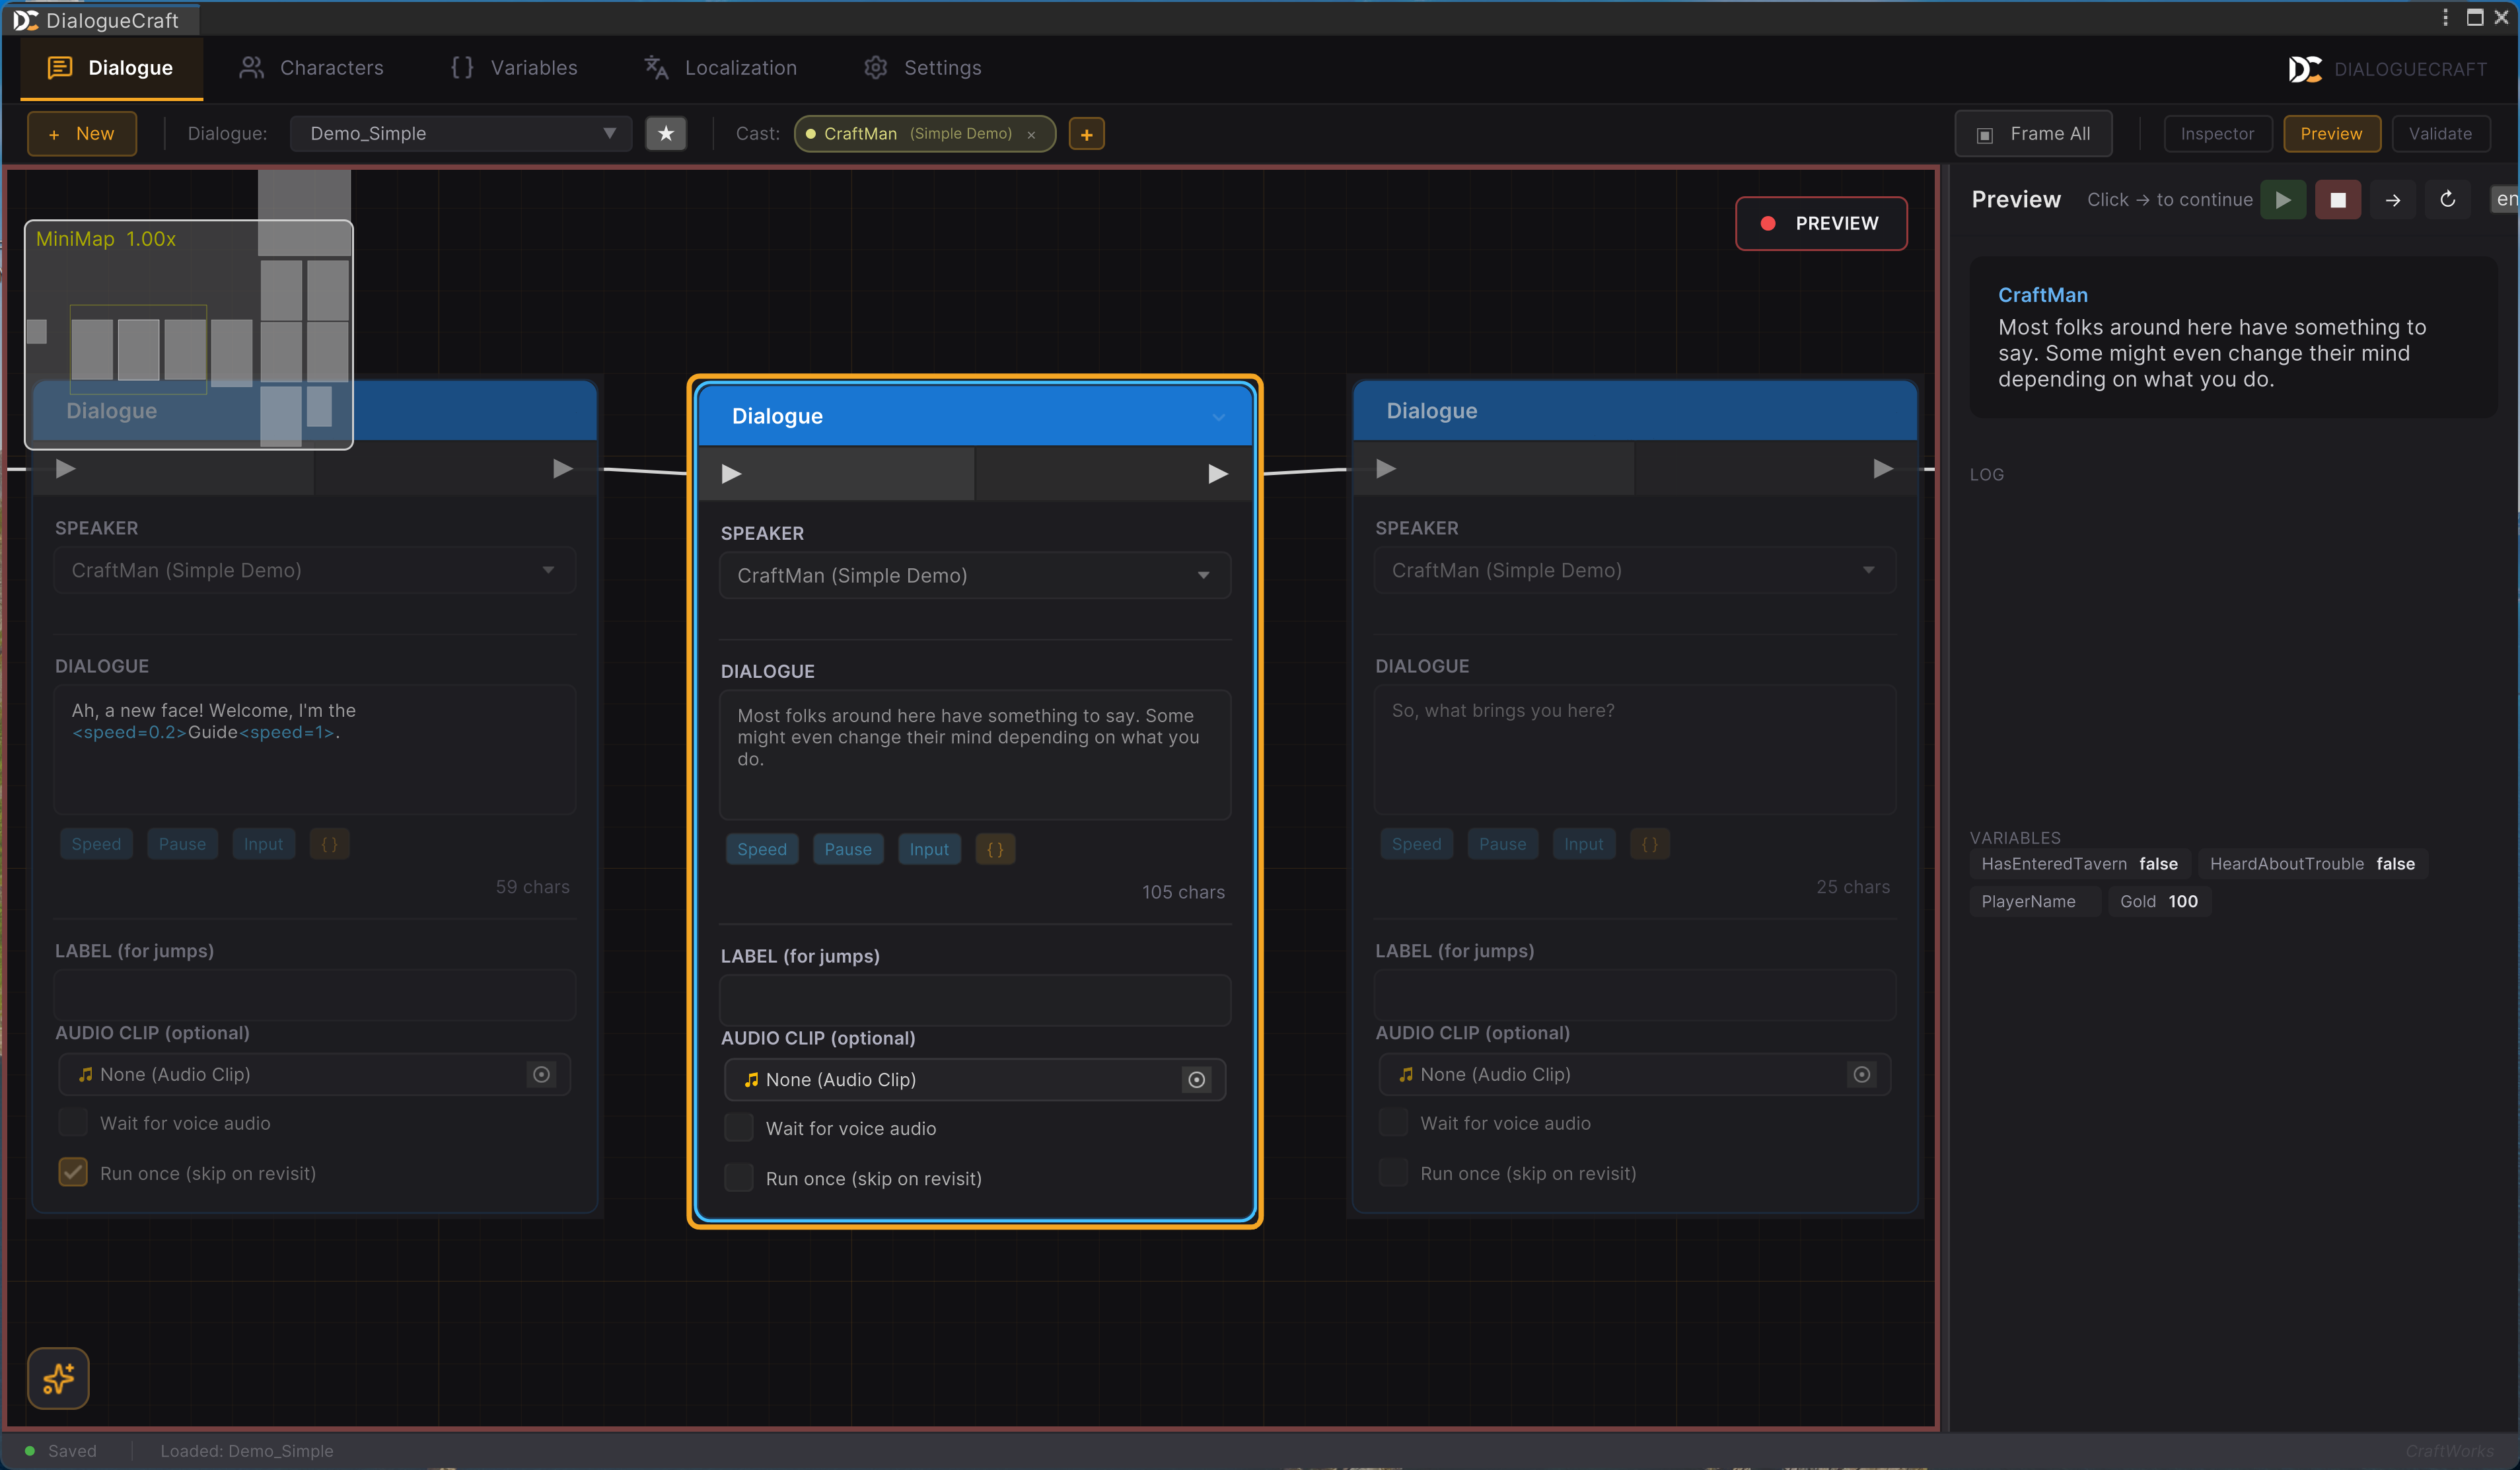This screenshot has width=2520, height=1470.
Task: Restart the preview with the refresh icon
Action: [2447, 200]
